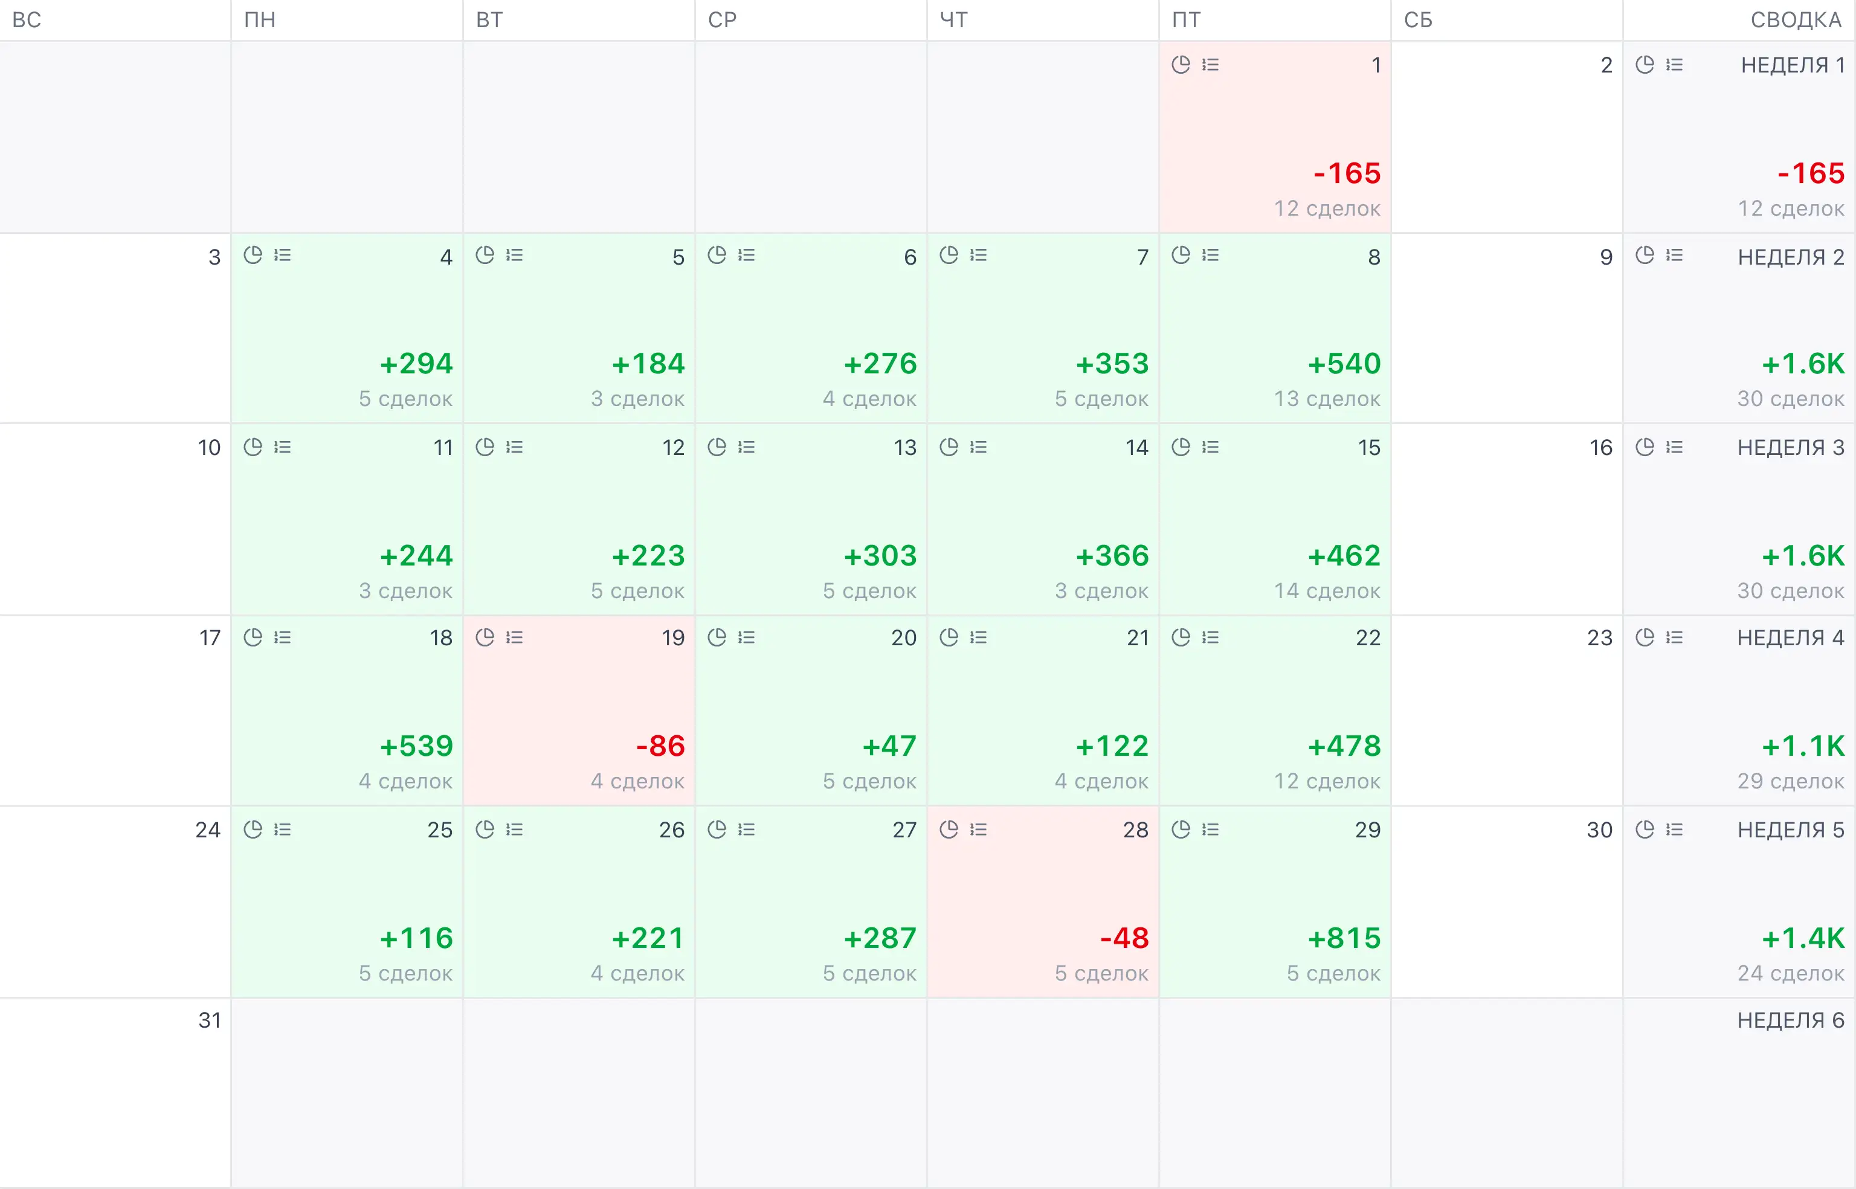Select the empty day 31 cell
Screen dimensions: 1856x1189
point(115,1092)
